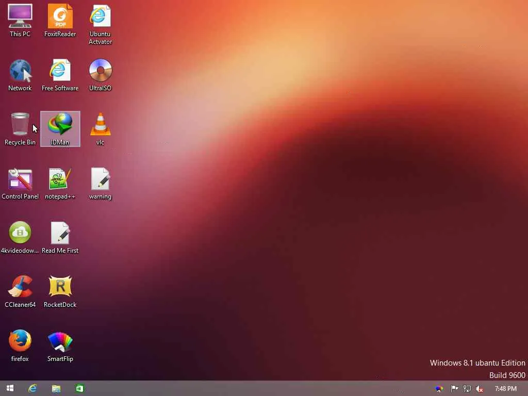Viewport: 528px width, 396px height.
Task: Select the vlc traffic cone icon
Action: (100, 129)
